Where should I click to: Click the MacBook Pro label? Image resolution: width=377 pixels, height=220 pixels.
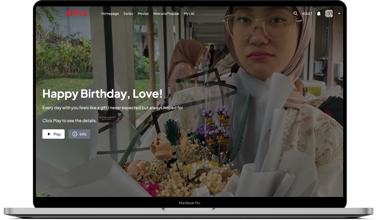click(x=189, y=203)
